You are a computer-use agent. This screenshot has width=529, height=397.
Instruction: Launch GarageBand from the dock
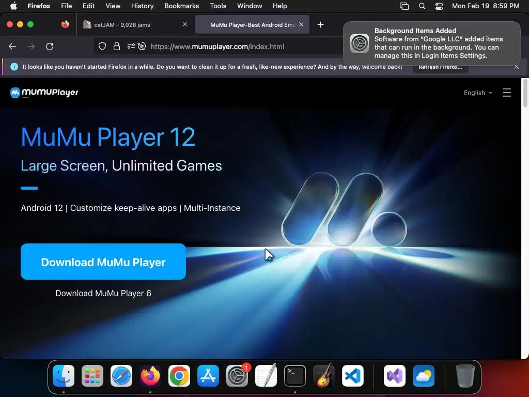coord(324,375)
